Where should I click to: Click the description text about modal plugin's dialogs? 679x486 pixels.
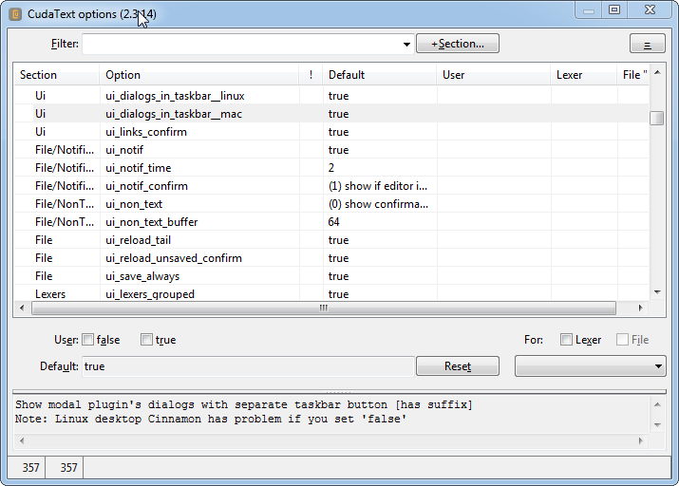pos(244,404)
